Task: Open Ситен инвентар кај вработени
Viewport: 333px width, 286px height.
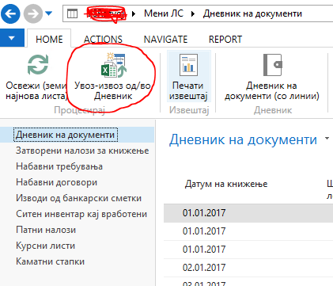Action: point(81,214)
